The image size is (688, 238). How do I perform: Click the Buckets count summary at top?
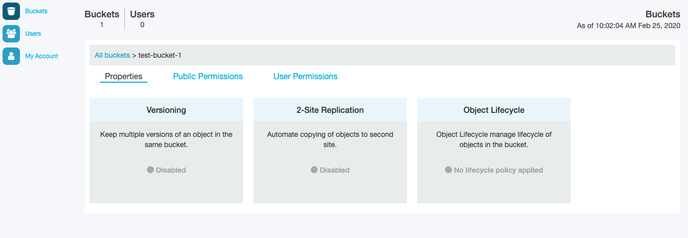[x=102, y=19]
